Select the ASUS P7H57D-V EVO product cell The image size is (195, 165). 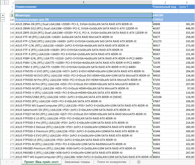pyautogui.click(x=83, y=71)
